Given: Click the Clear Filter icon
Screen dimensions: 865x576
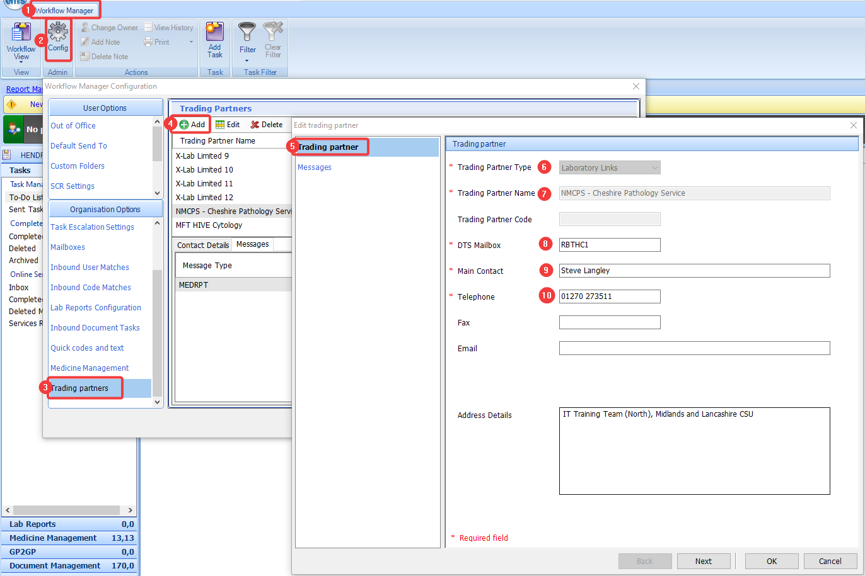Looking at the screenshot, I should tap(273, 41).
